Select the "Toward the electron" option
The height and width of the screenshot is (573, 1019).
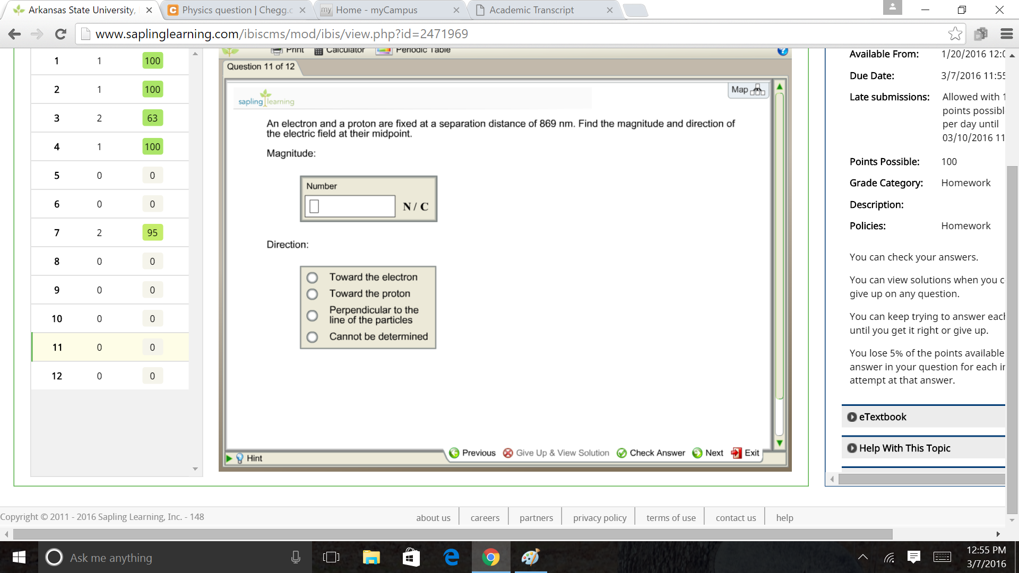(312, 278)
